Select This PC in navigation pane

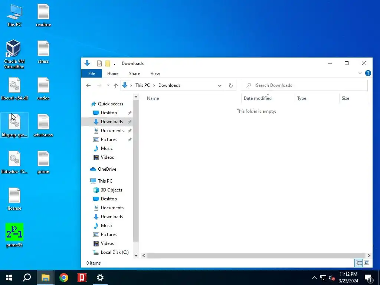pyautogui.click(x=105, y=181)
